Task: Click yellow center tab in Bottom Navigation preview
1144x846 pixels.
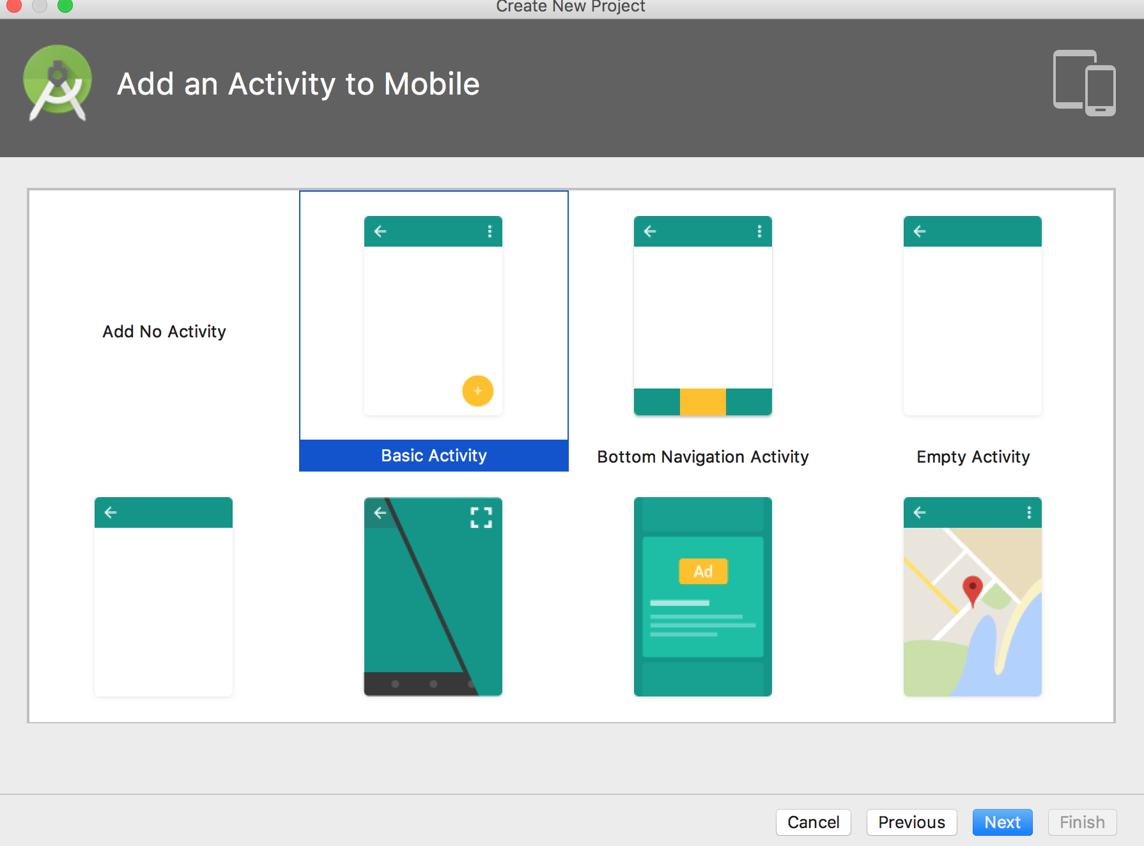Action: click(703, 402)
